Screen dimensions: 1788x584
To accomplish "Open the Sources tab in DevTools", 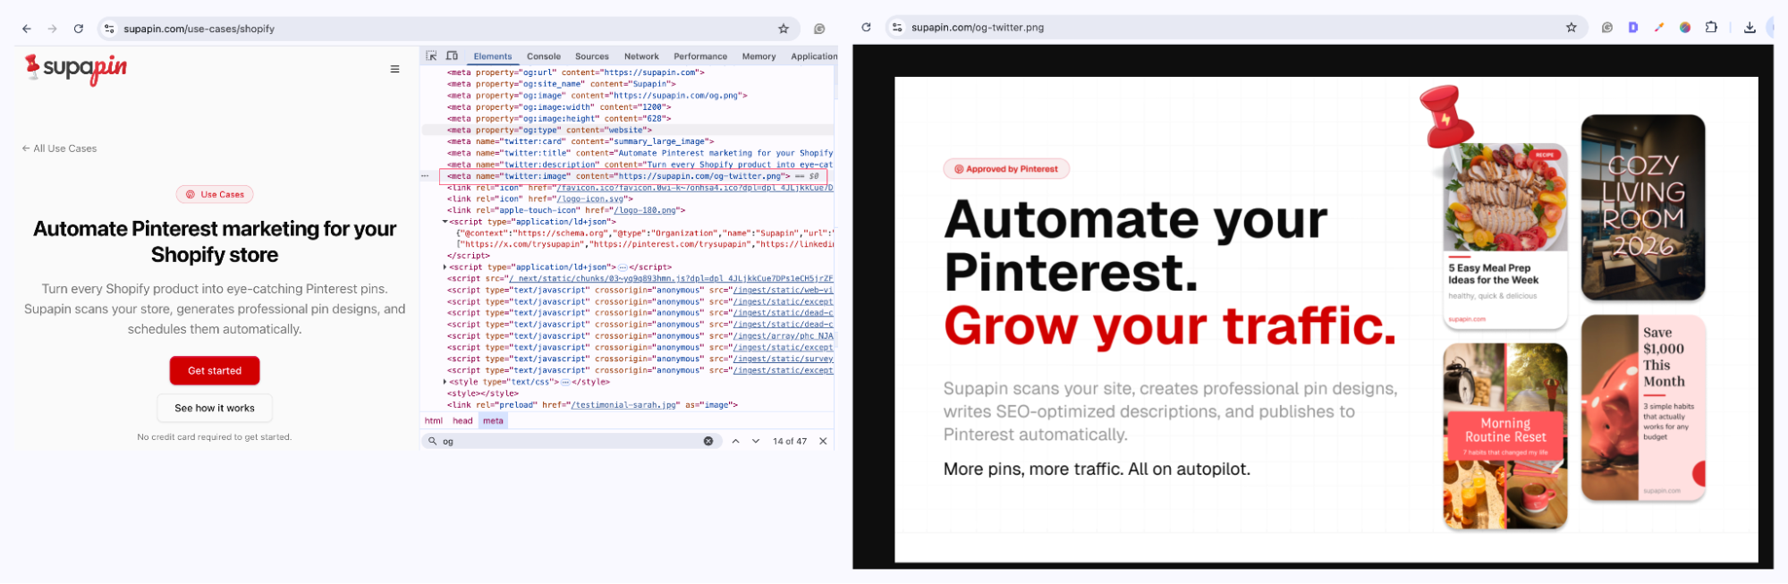I will (x=592, y=56).
